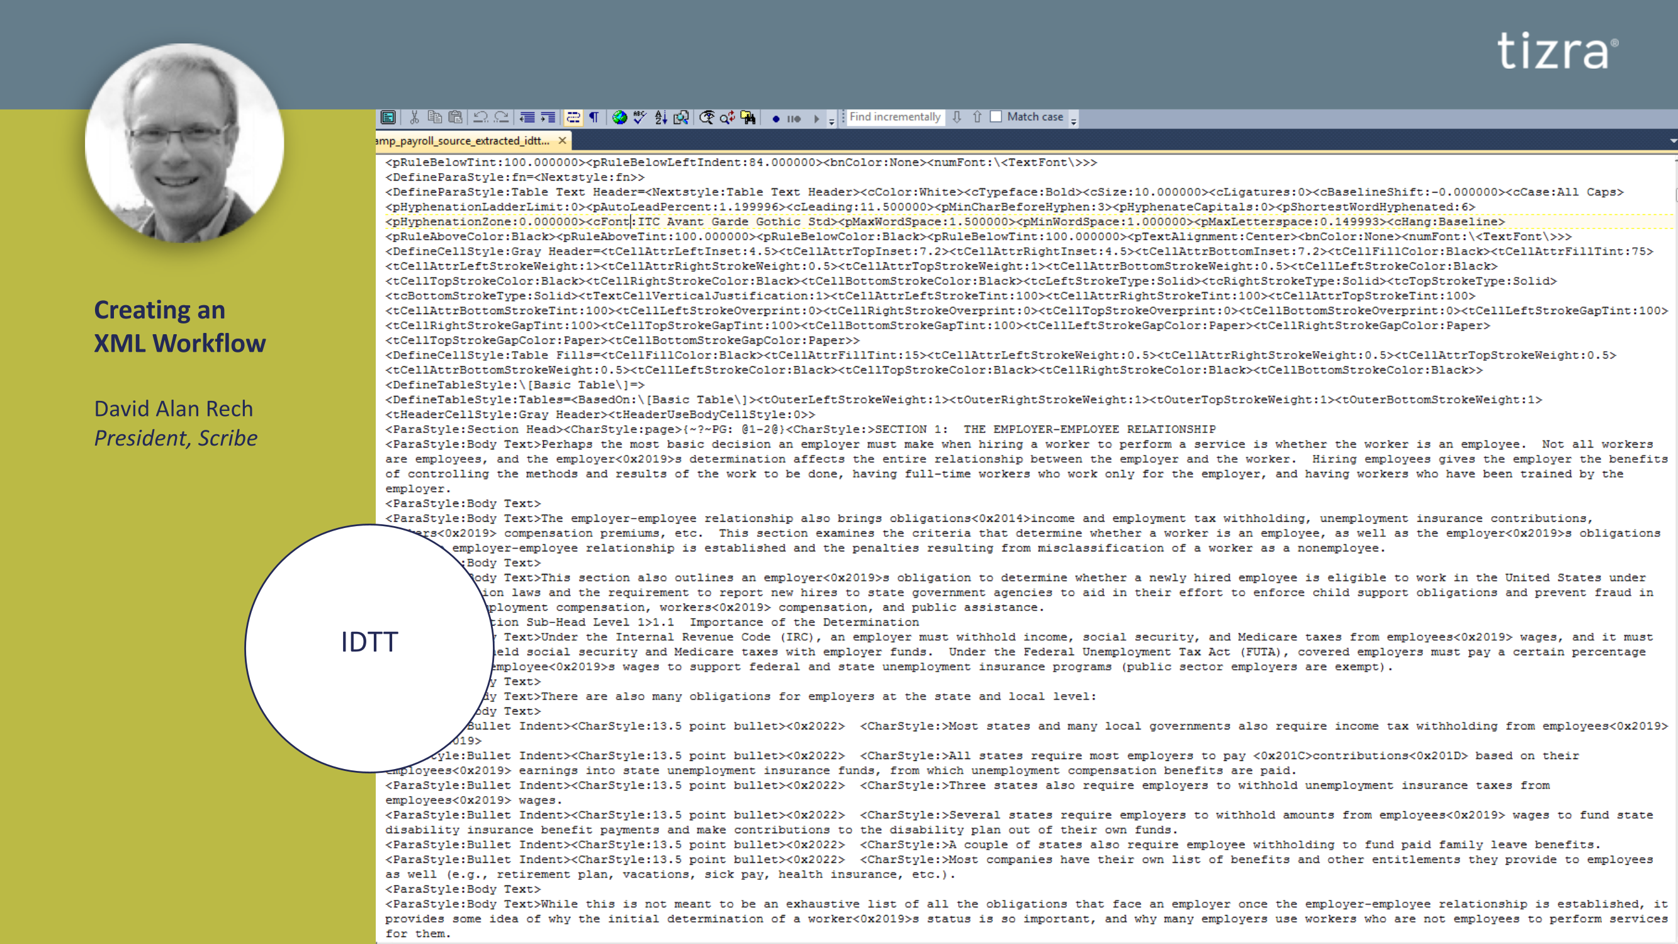Click the Undo arrow icon
The width and height of the screenshot is (1678, 944).
[481, 117]
